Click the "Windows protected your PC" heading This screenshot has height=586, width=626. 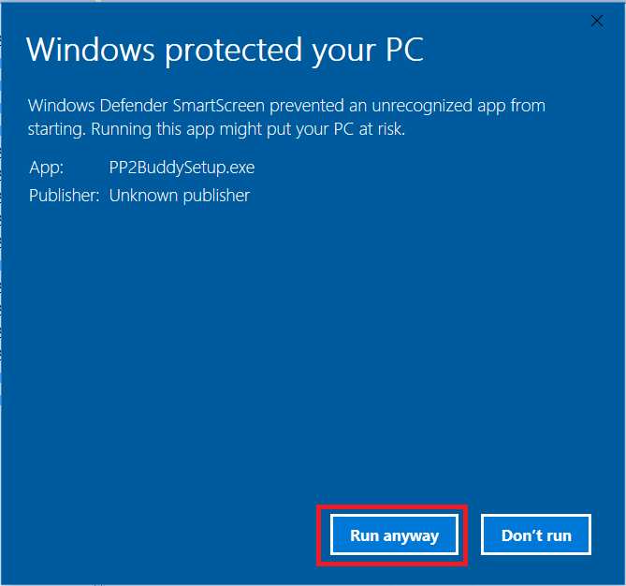point(225,50)
